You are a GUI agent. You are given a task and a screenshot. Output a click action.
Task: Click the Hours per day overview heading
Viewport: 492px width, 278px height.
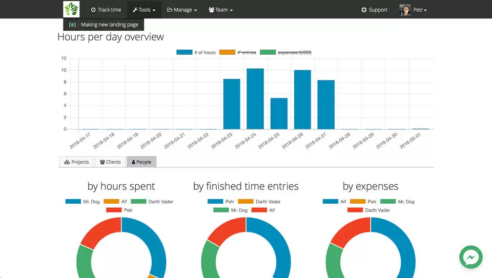[111, 37]
